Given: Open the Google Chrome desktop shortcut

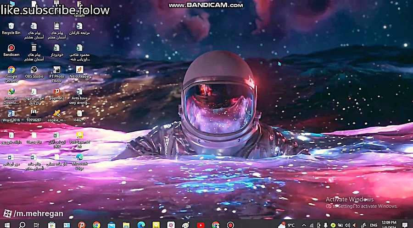Looking at the screenshot, I should (11, 74).
